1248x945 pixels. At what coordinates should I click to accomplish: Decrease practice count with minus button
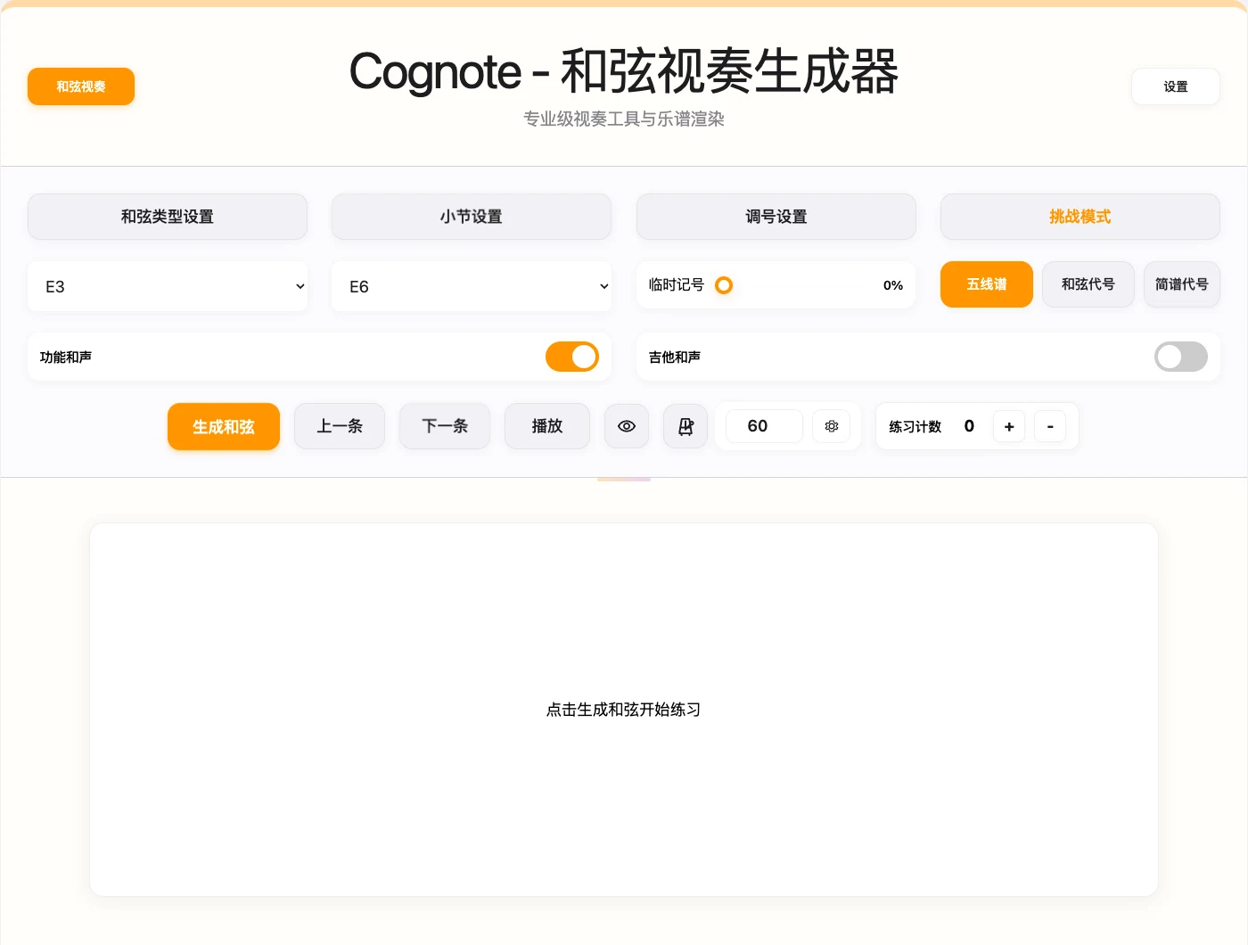pyautogui.click(x=1050, y=426)
